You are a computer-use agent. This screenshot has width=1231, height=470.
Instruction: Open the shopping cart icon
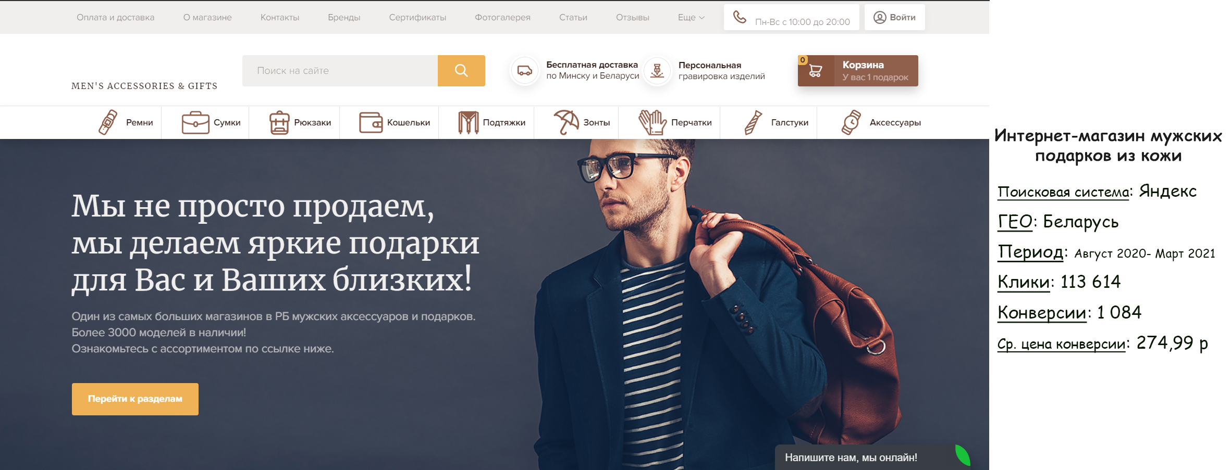tap(816, 71)
